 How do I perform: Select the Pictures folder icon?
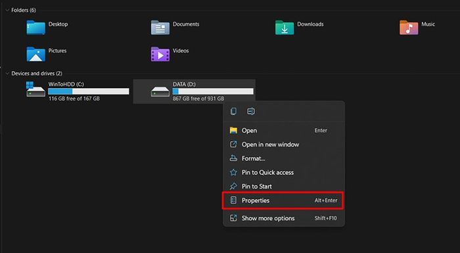click(x=35, y=55)
